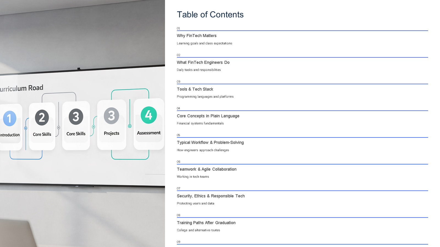Select the Table of Contents heading

click(210, 15)
